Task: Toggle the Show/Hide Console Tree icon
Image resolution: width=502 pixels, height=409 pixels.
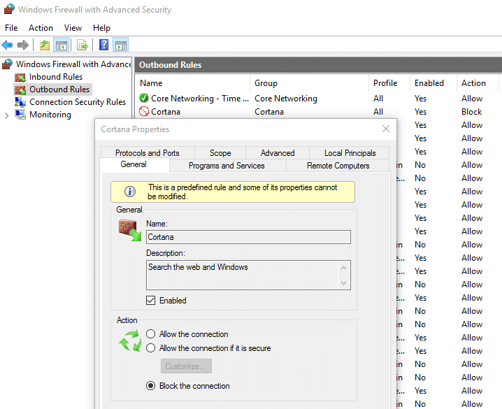Action: pyautogui.click(x=62, y=45)
